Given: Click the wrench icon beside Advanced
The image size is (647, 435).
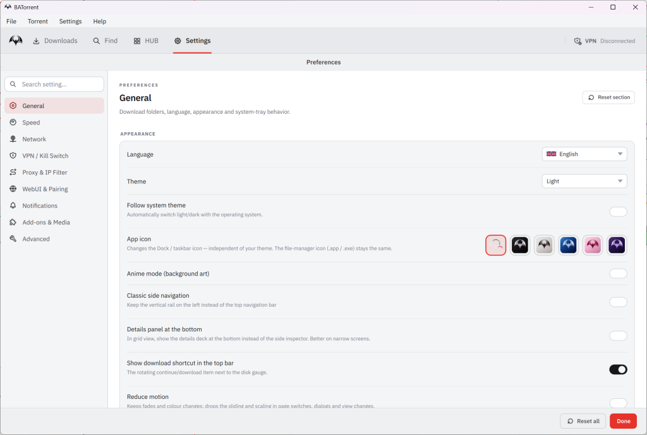Looking at the screenshot, I should (x=13, y=238).
